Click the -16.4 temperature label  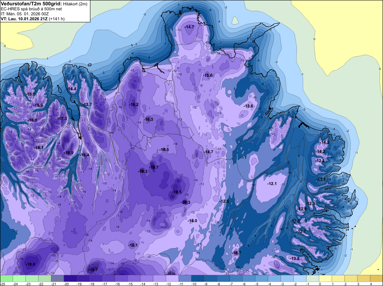pos(85,155)
